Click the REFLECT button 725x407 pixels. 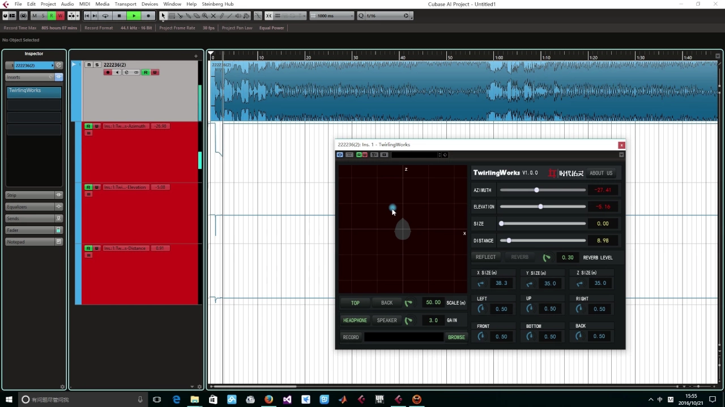pos(486,257)
